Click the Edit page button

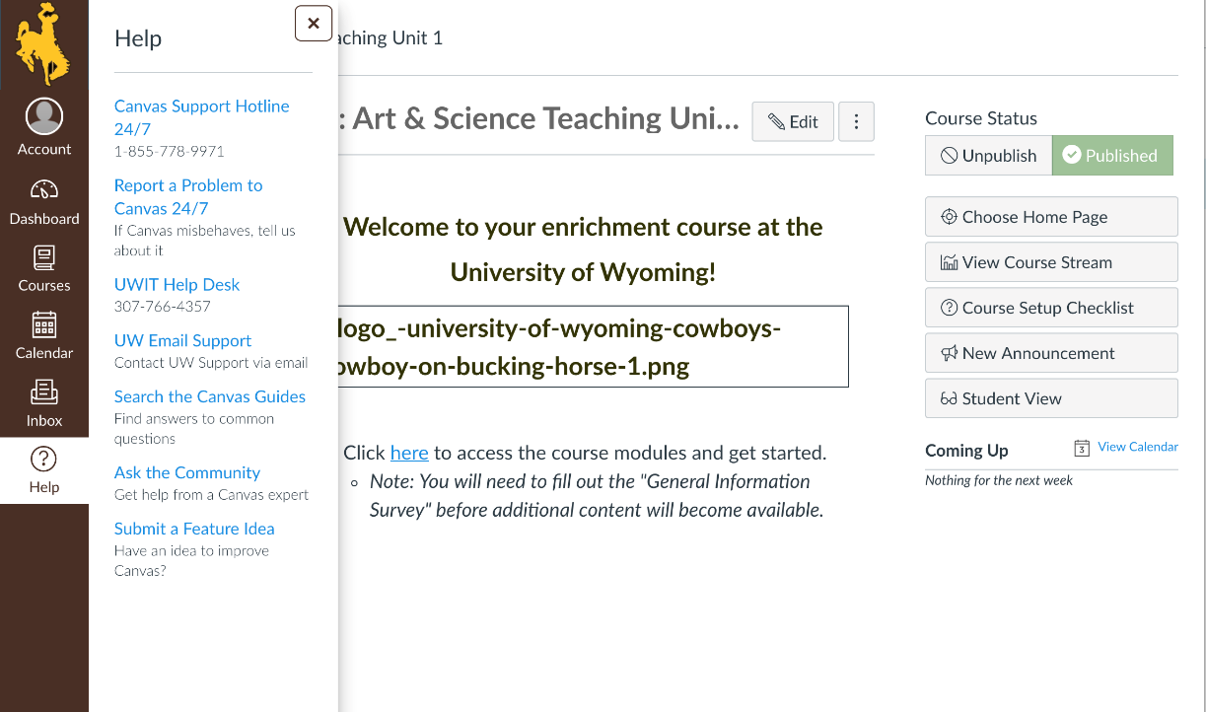793,121
